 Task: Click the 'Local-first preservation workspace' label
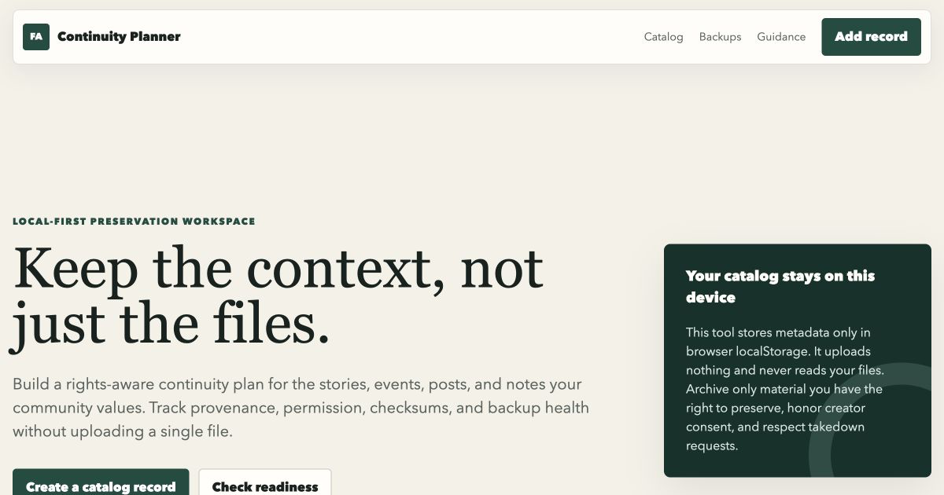pos(134,222)
